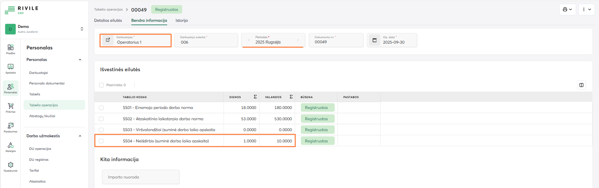Click the open-employee link icon beside Darbuotojas
Image resolution: width=599 pixels, height=188 pixels.
(x=108, y=40)
